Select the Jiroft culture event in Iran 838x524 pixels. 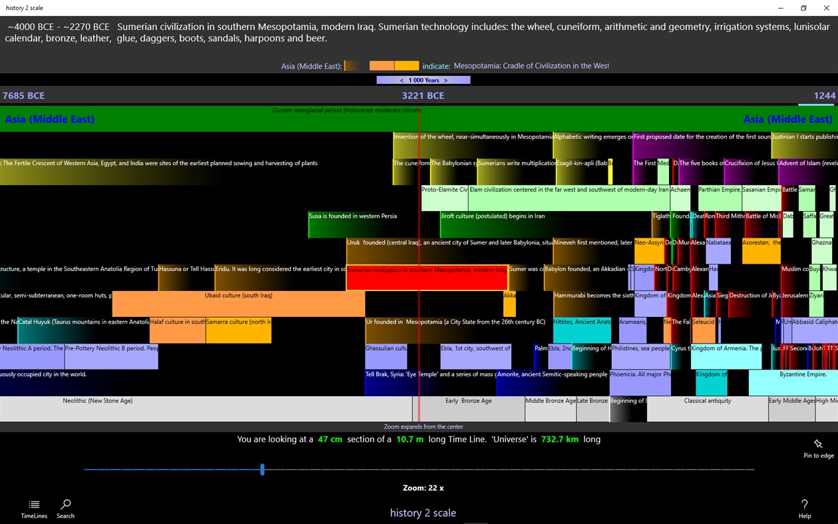point(493,222)
